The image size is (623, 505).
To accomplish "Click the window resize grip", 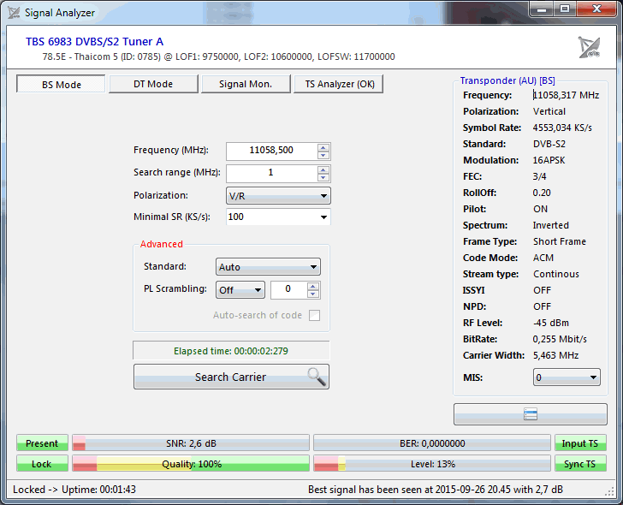I will pos(610,492).
